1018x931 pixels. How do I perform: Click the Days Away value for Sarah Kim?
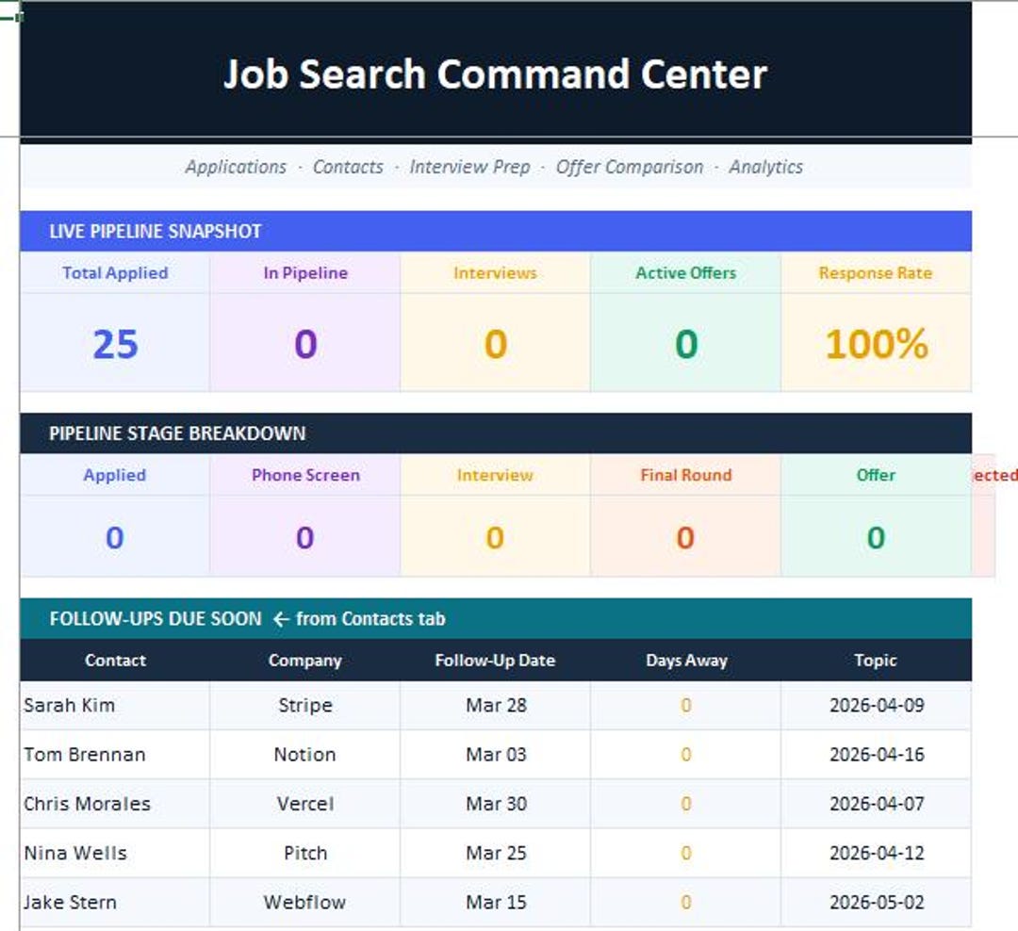coord(685,705)
